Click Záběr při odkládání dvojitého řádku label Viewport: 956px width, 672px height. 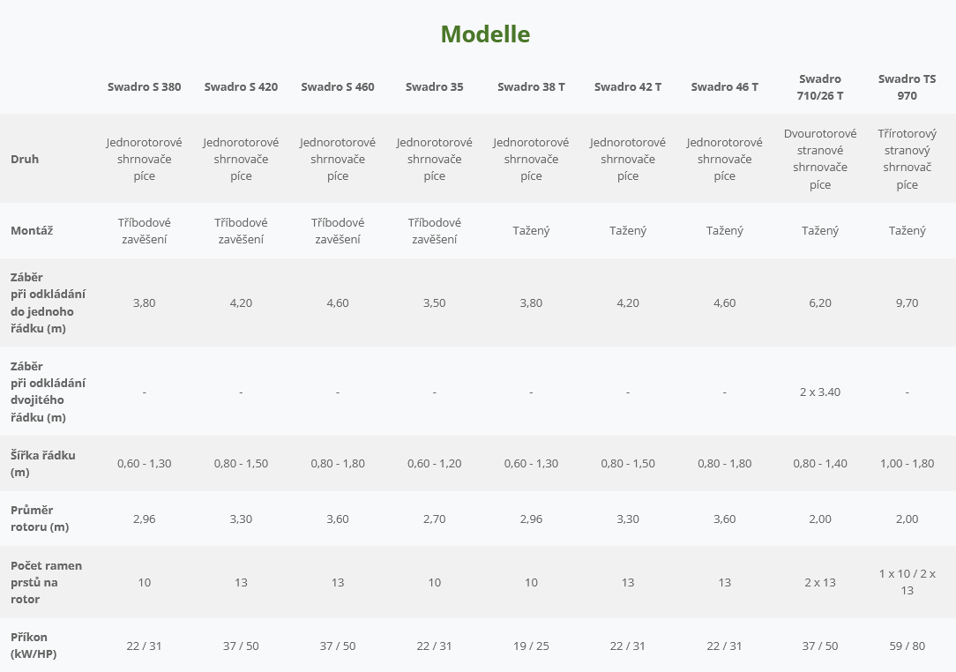pos(49,392)
